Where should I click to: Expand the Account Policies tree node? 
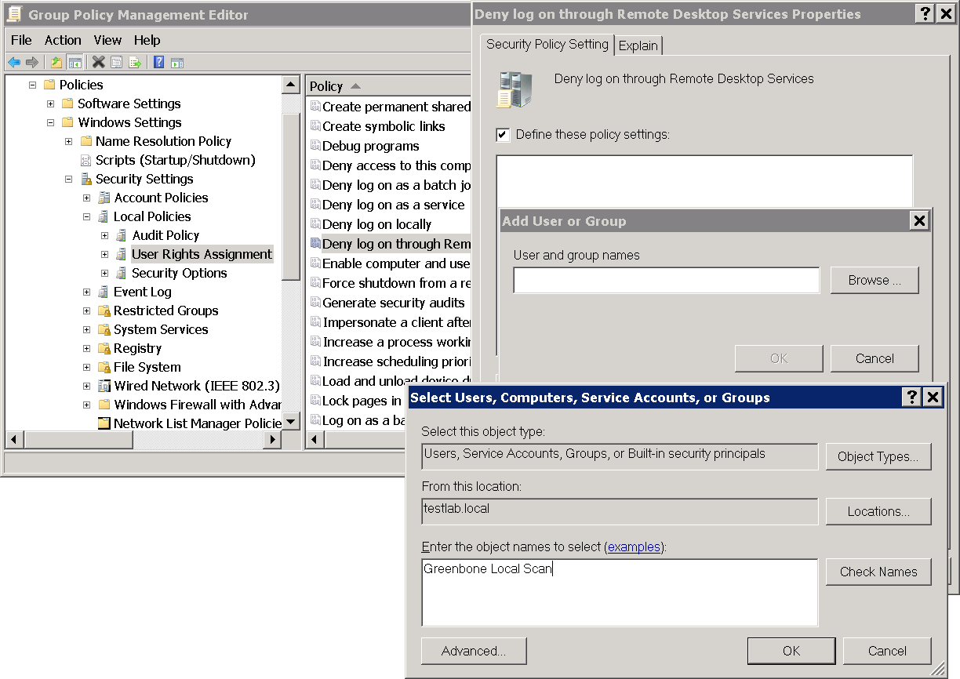coord(87,198)
